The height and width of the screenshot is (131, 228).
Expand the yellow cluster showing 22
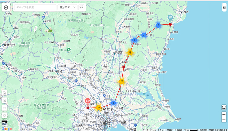pos(122,81)
